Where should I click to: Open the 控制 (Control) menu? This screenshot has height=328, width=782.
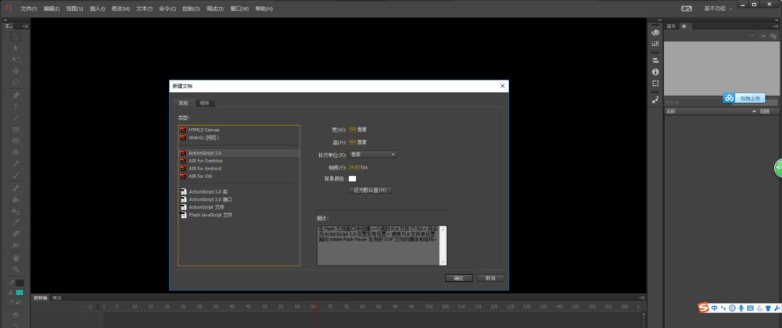191,9
